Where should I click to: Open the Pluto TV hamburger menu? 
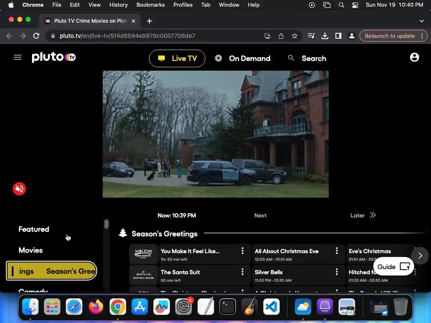(18, 57)
